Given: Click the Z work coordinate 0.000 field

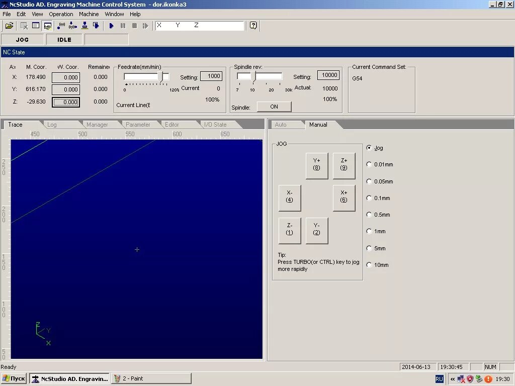Looking at the screenshot, I should pyautogui.click(x=66, y=102).
